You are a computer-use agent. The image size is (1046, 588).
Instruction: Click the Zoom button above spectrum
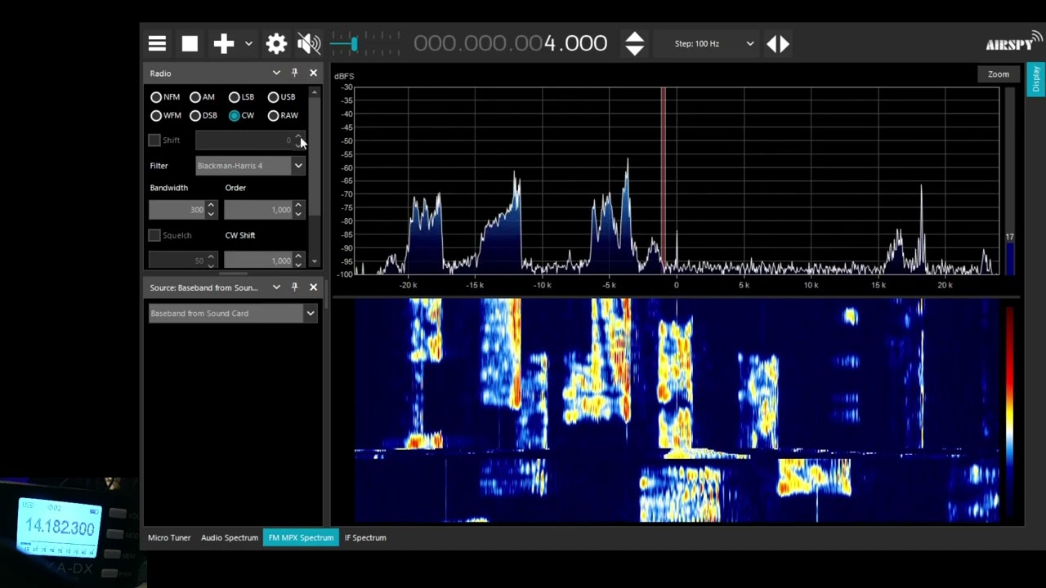tap(999, 74)
